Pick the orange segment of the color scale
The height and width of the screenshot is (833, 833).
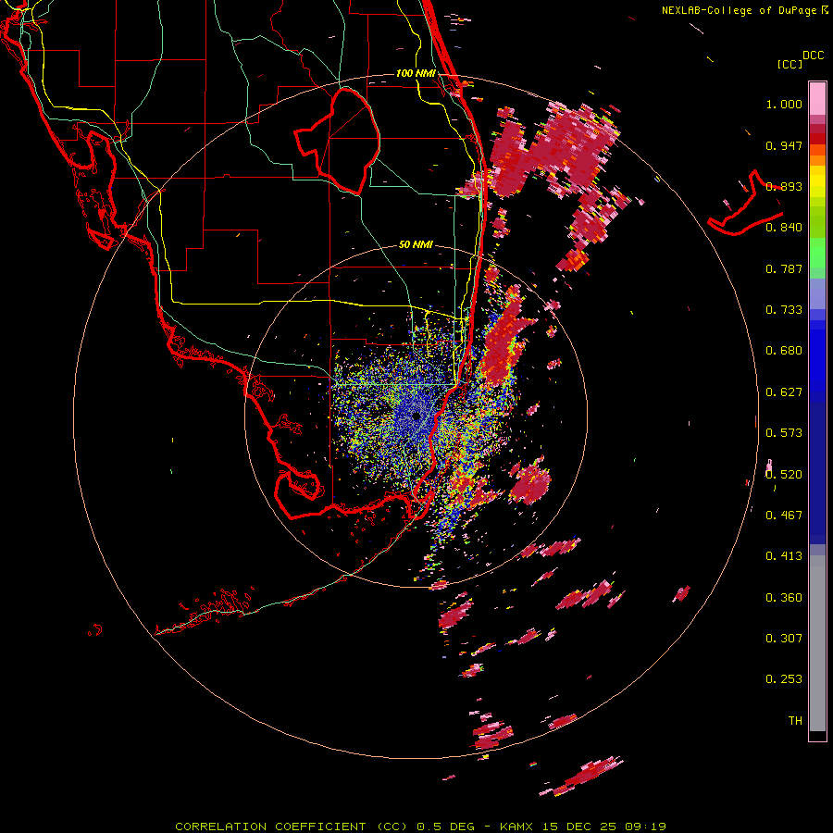pos(817,160)
